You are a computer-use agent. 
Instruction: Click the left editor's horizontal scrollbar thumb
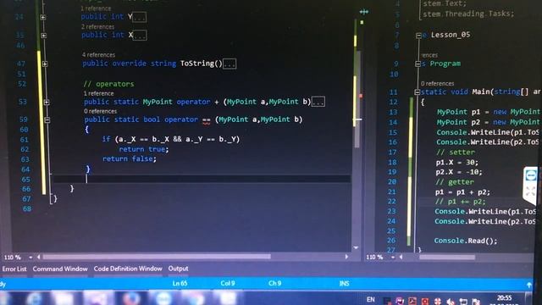tap(157, 257)
